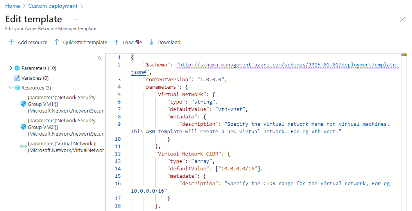The height and width of the screenshot is (211, 412).
Task: Click the Quickstart template up-arrow icon
Action: [x=57, y=42]
